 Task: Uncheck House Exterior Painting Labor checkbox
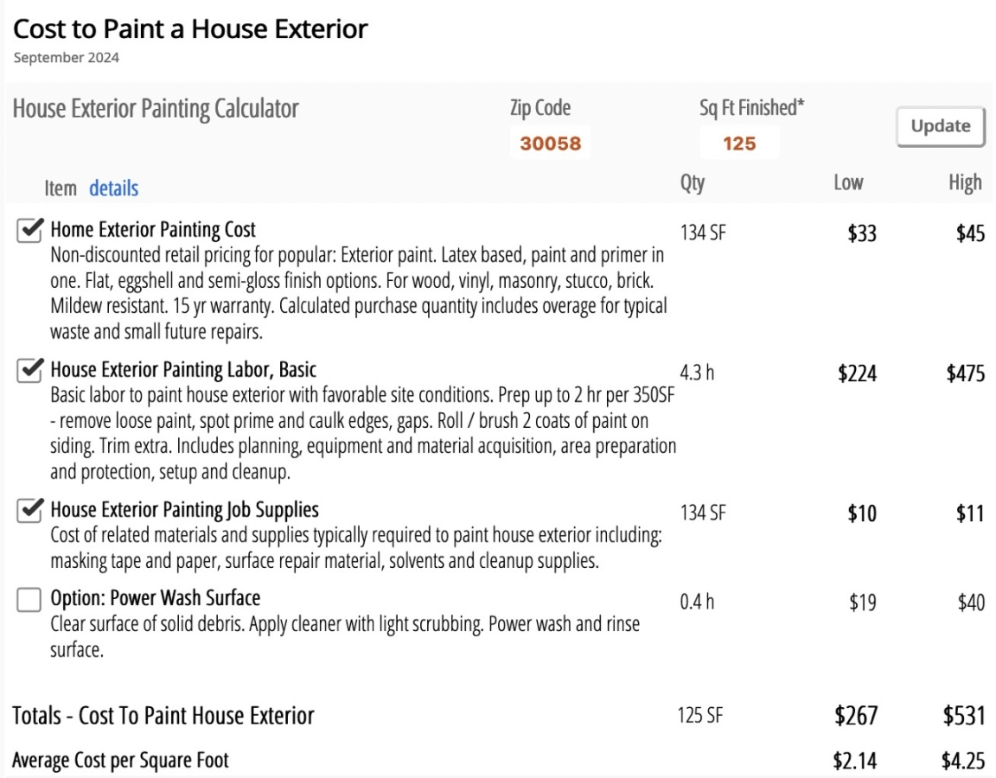point(29,371)
